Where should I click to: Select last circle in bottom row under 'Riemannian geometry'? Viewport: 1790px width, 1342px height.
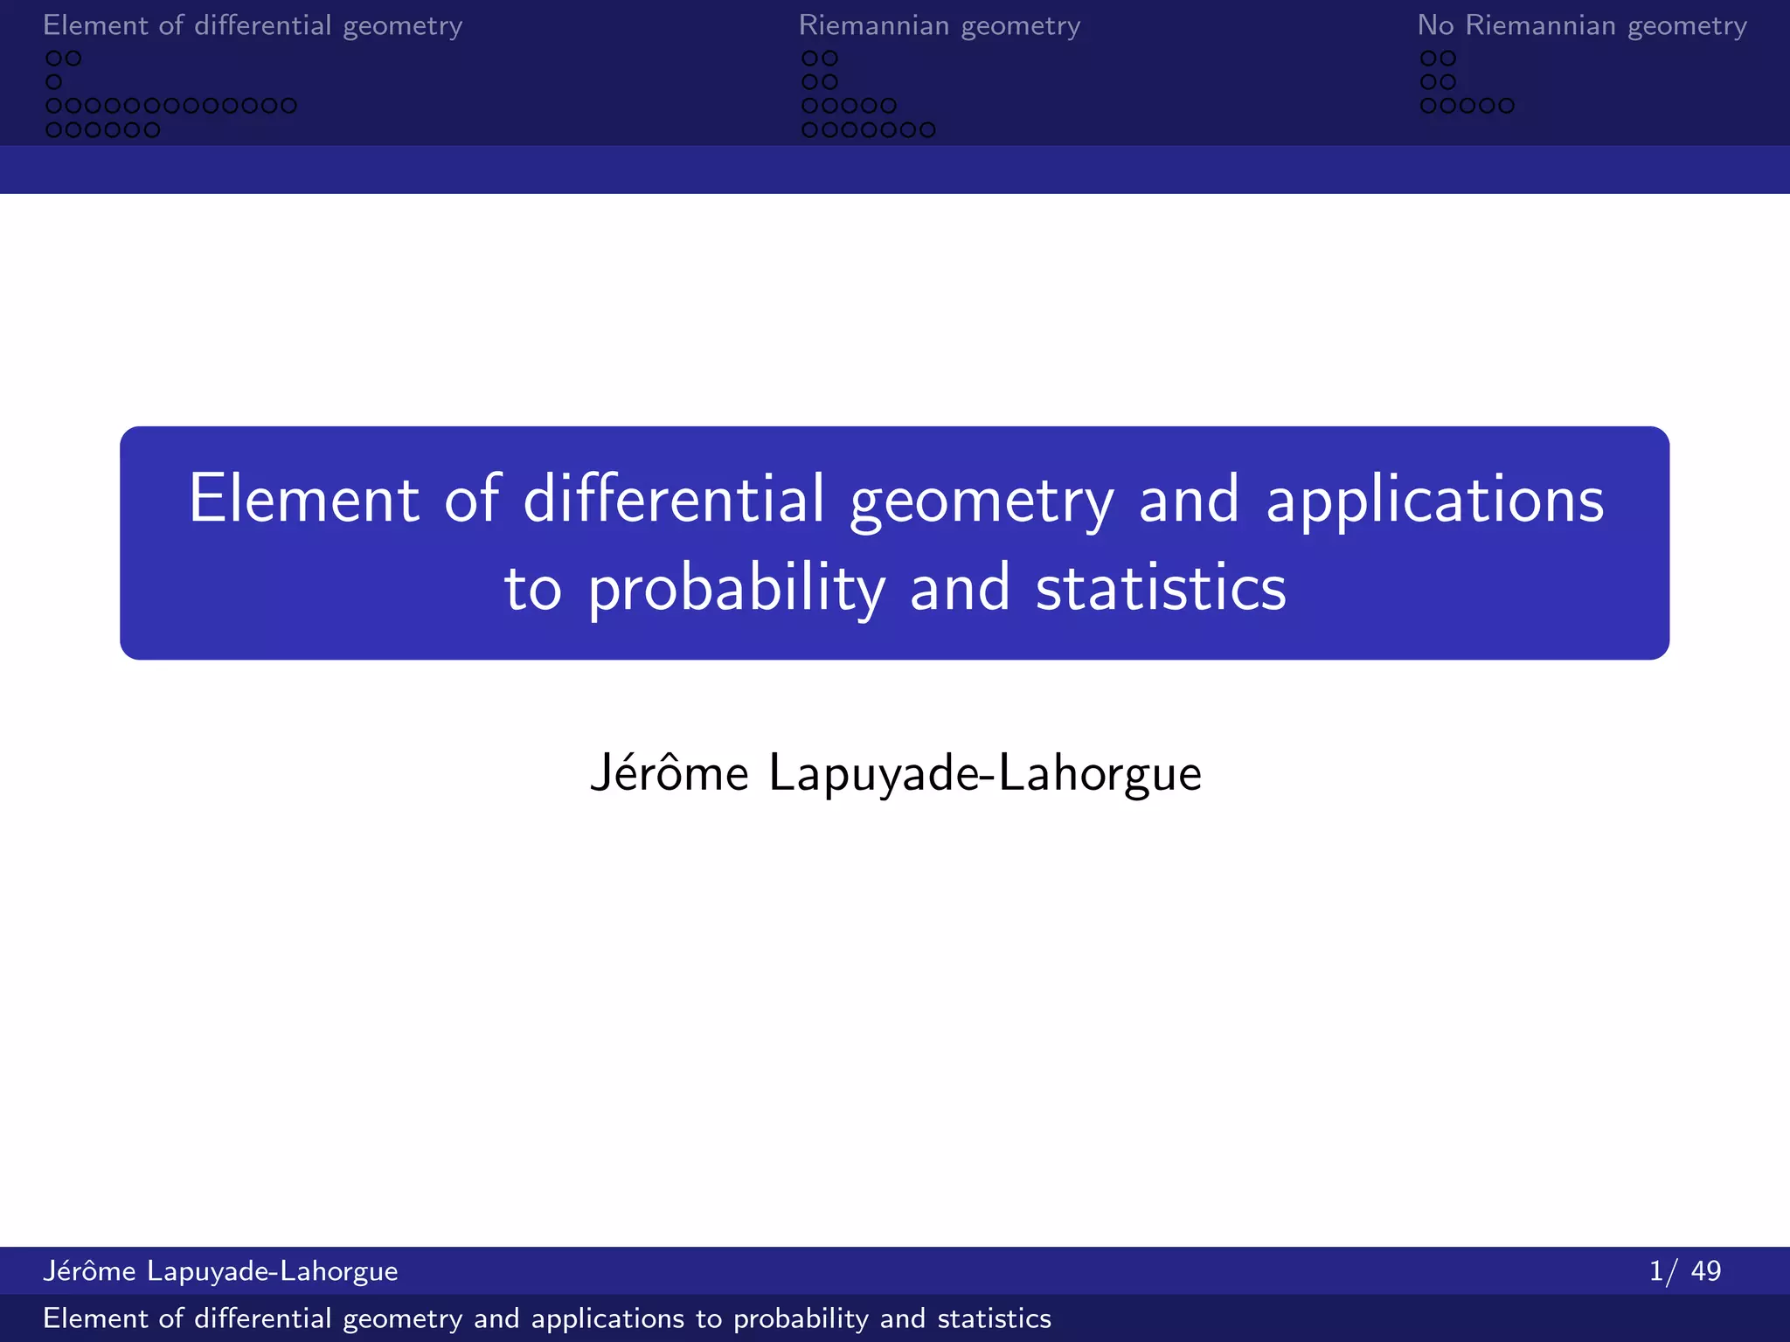pyautogui.click(x=927, y=130)
